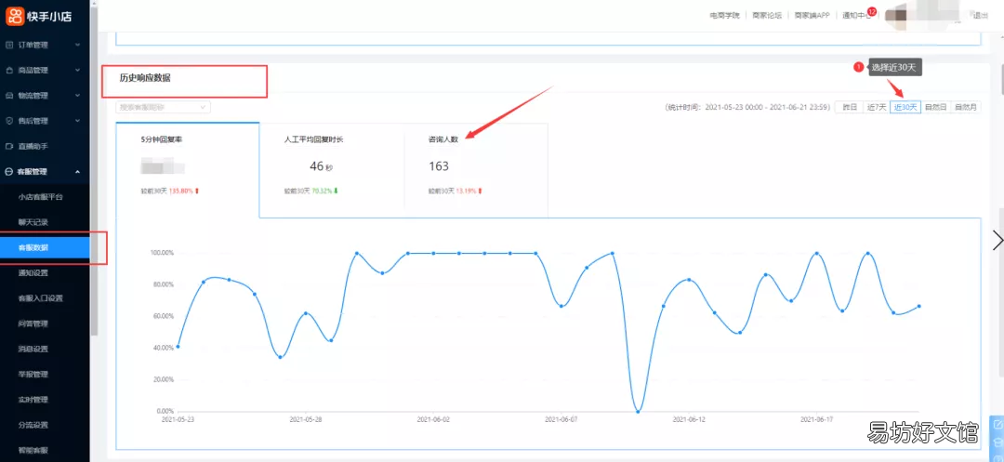
Task: Switch to the 咨询人数 tab
Action: pyautogui.click(x=476, y=169)
